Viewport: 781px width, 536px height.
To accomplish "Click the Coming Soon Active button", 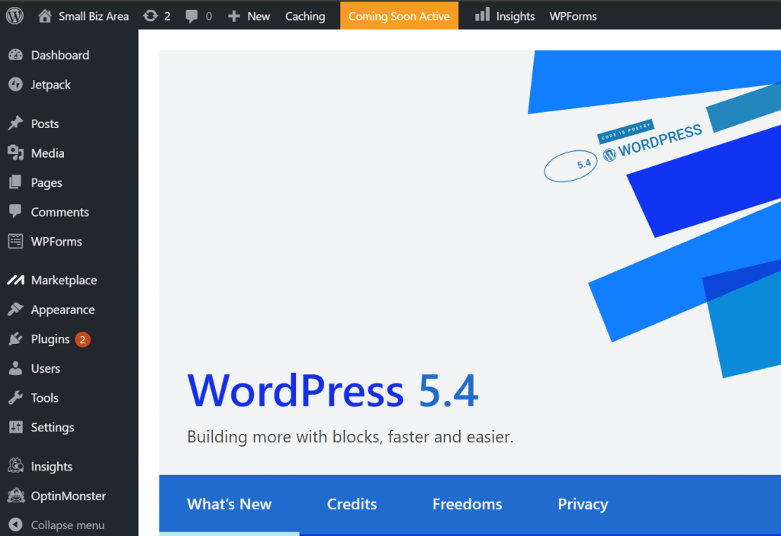I will coord(399,16).
